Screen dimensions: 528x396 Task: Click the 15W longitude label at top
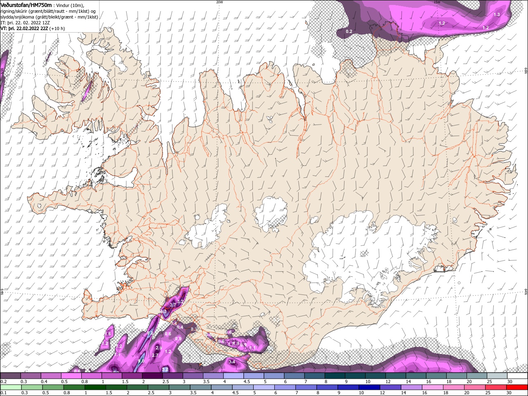pyautogui.click(x=437, y=2)
